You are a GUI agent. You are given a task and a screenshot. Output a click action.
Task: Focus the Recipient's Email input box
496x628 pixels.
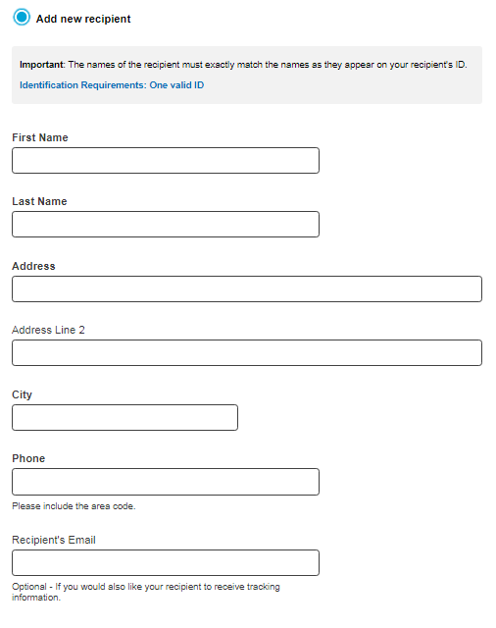(166, 562)
